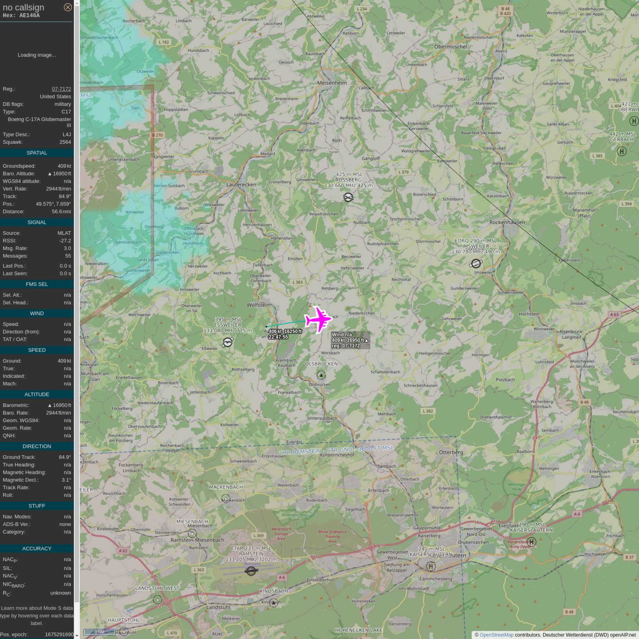This screenshot has height=639, width=639.
Task: Click the Miesenbach airfield icon
Action: click(x=192, y=534)
